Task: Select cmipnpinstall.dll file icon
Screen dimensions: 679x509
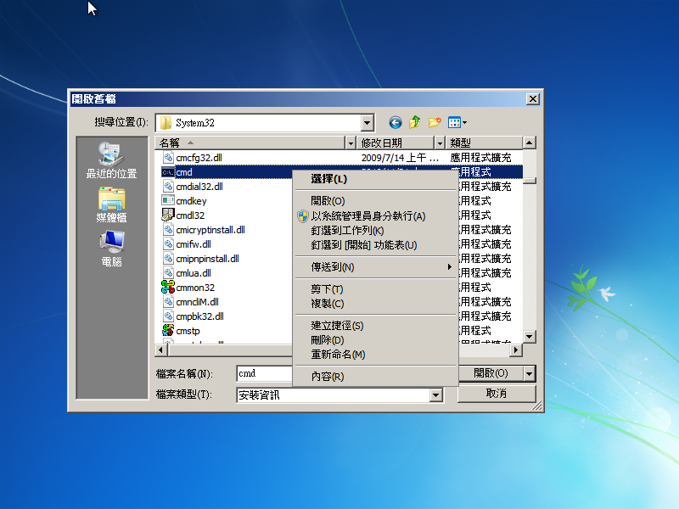Action: [168, 259]
